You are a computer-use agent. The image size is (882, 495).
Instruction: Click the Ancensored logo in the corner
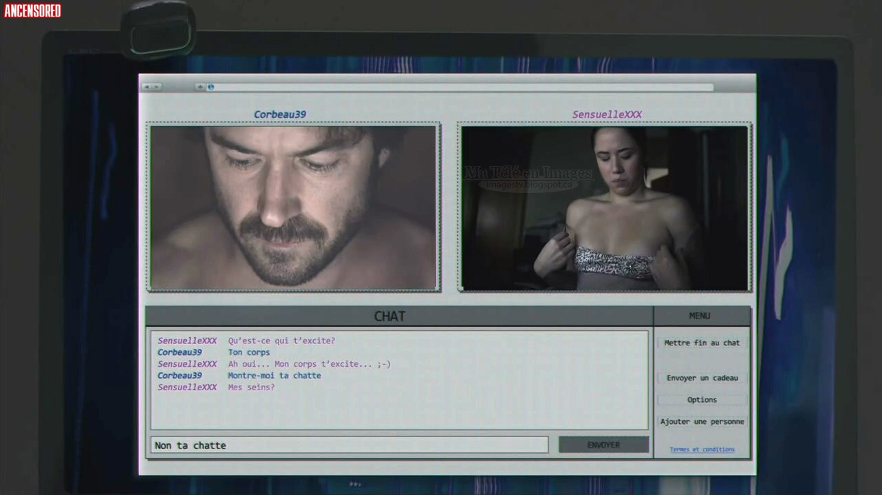point(32,10)
